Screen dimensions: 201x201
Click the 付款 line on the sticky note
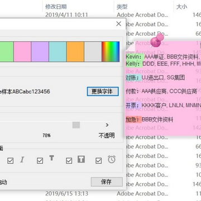click(x=161, y=91)
